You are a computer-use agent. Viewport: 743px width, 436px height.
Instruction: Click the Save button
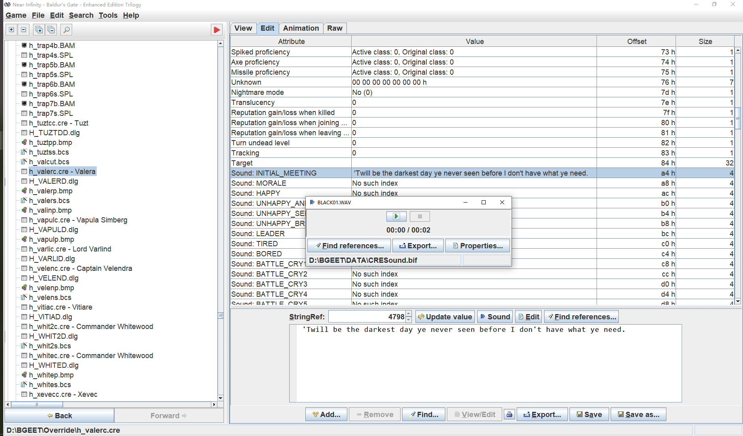pyautogui.click(x=589, y=415)
